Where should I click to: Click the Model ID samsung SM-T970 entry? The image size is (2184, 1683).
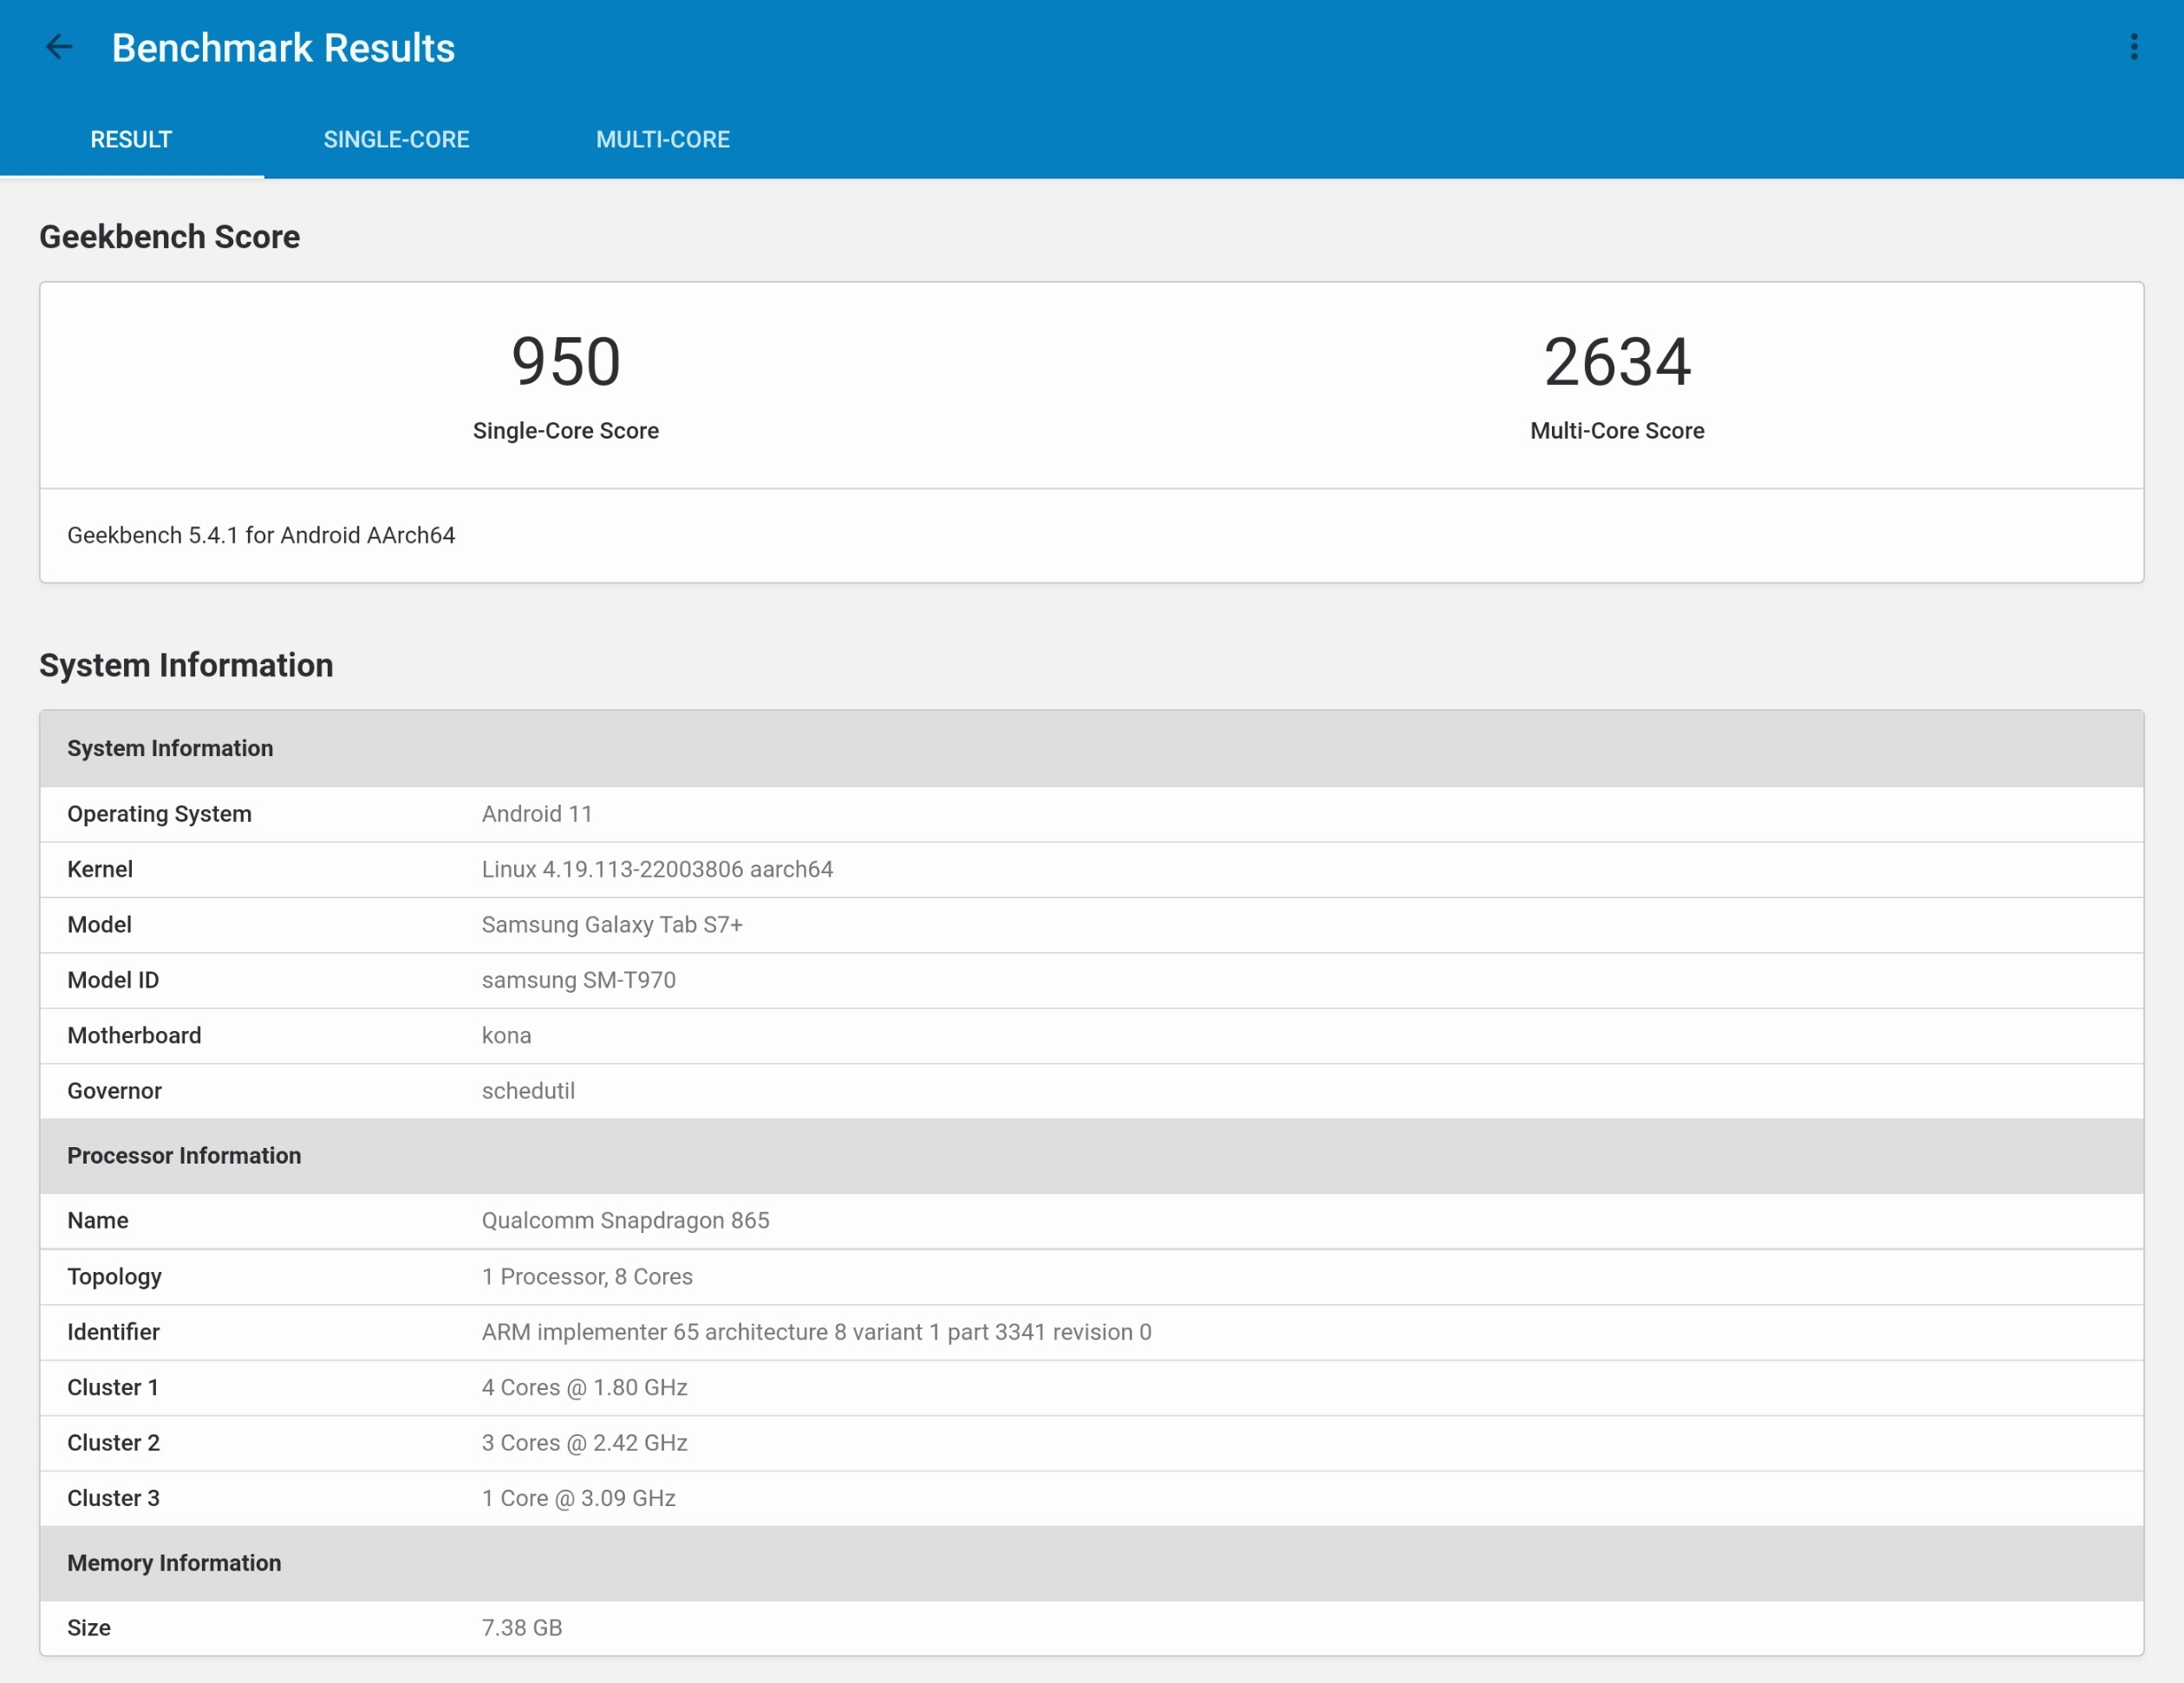point(578,980)
